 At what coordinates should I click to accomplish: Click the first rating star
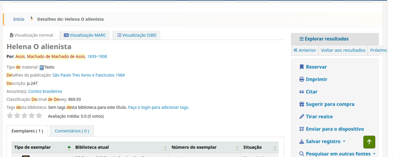coord(10,116)
